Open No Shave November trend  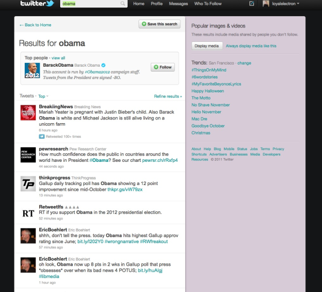(210, 105)
